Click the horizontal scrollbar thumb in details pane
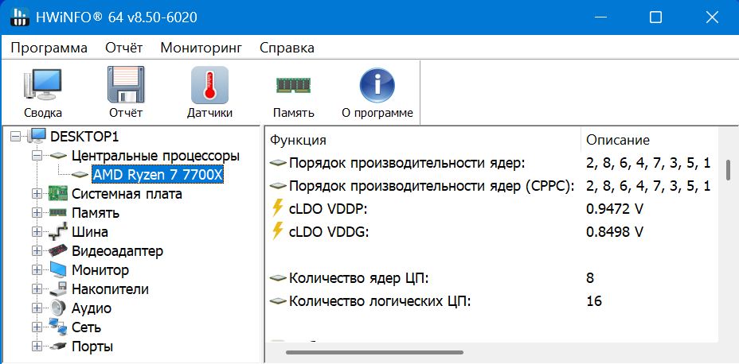 tap(375, 352)
